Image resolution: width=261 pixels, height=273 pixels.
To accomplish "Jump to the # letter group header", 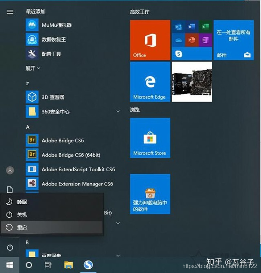I will pyautogui.click(x=28, y=84).
